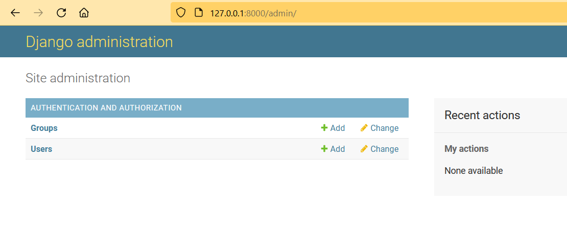Click the browser forward arrow
The image size is (567, 248).
coord(38,13)
